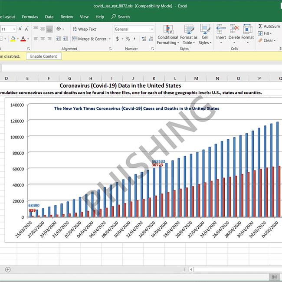Click the Search box in the ribbon

pyautogui.click(x=121, y=17)
